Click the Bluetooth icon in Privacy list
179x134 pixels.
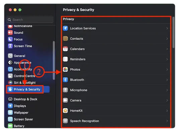[x=65, y=80]
